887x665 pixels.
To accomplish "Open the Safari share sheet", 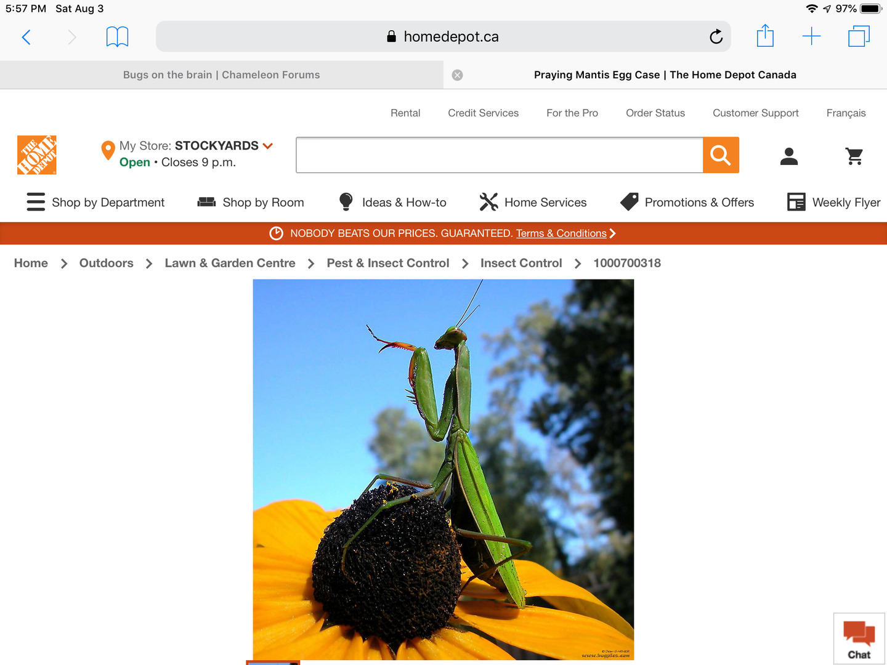I will coord(765,36).
